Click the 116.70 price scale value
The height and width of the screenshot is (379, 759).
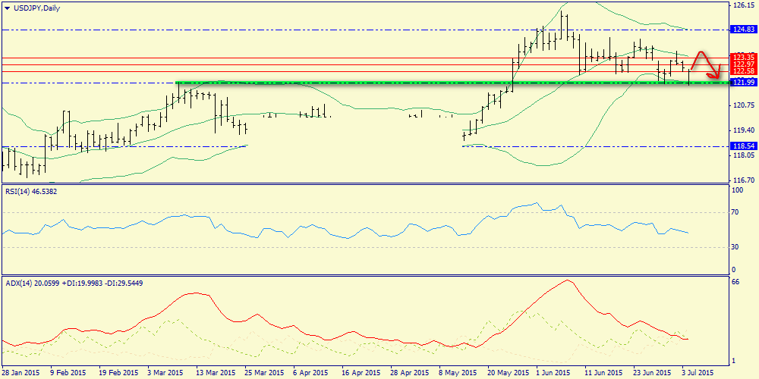742,180
